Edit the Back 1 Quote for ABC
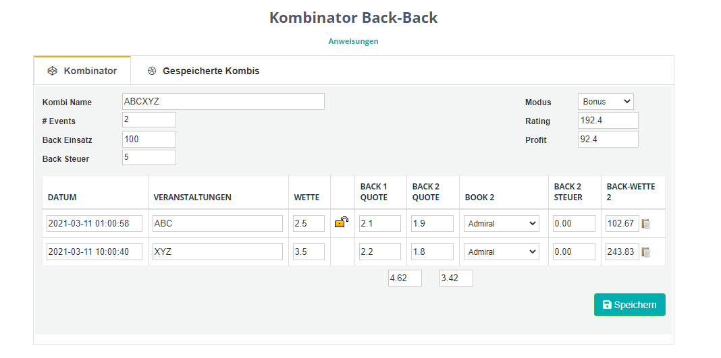Image resolution: width=721 pixels, height=358 pixels. 379,224
